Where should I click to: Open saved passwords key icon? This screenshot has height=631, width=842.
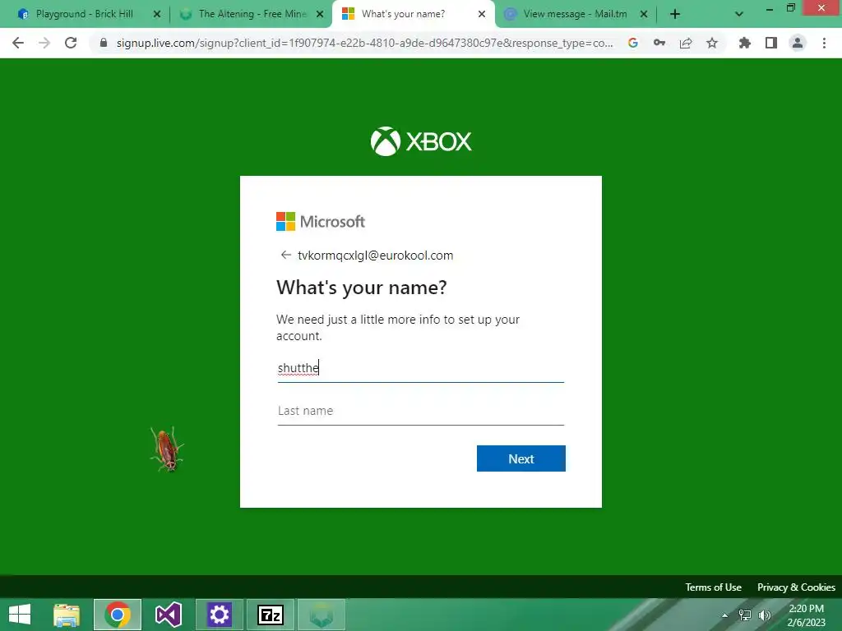click(659, 43)
